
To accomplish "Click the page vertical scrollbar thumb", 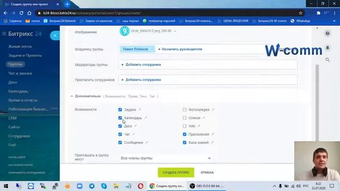I will (317, 103).
